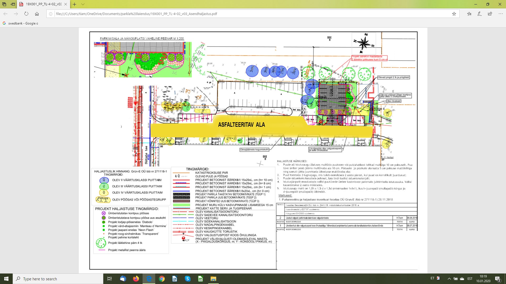
Task: Open settings and more ellipsis menu
Action: pyautogui.click(x=500, y=14)
